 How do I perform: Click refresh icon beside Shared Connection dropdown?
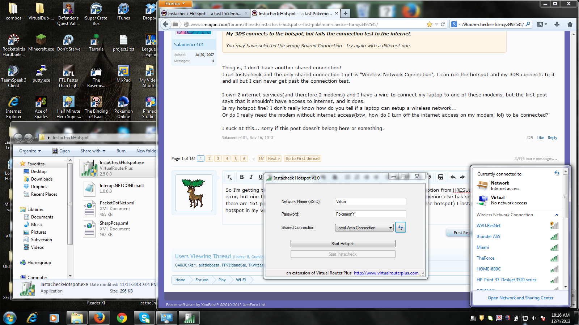[400, 227]
